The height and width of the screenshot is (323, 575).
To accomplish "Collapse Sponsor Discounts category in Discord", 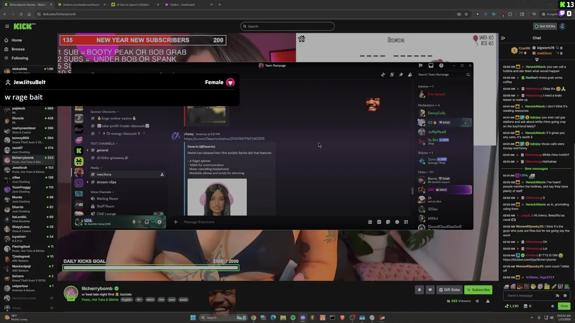I will (x=104, y=112).
